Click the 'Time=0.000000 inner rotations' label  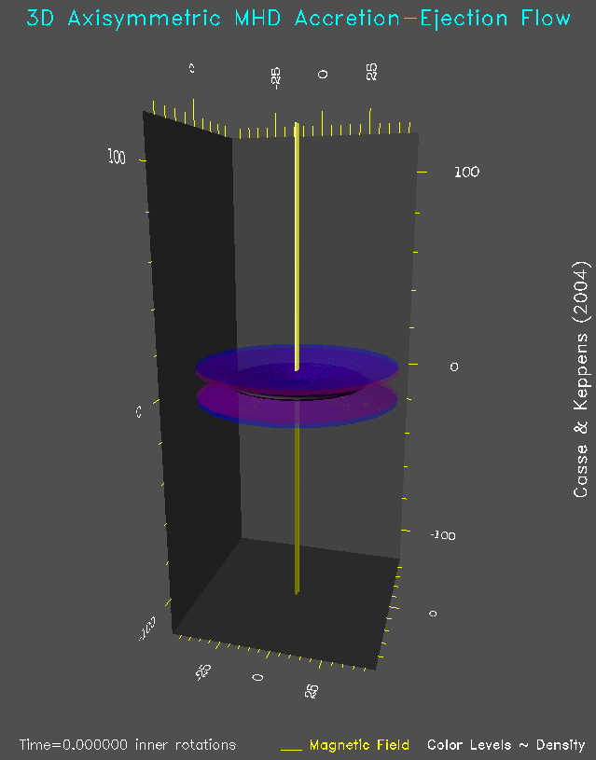pos(128,744)
